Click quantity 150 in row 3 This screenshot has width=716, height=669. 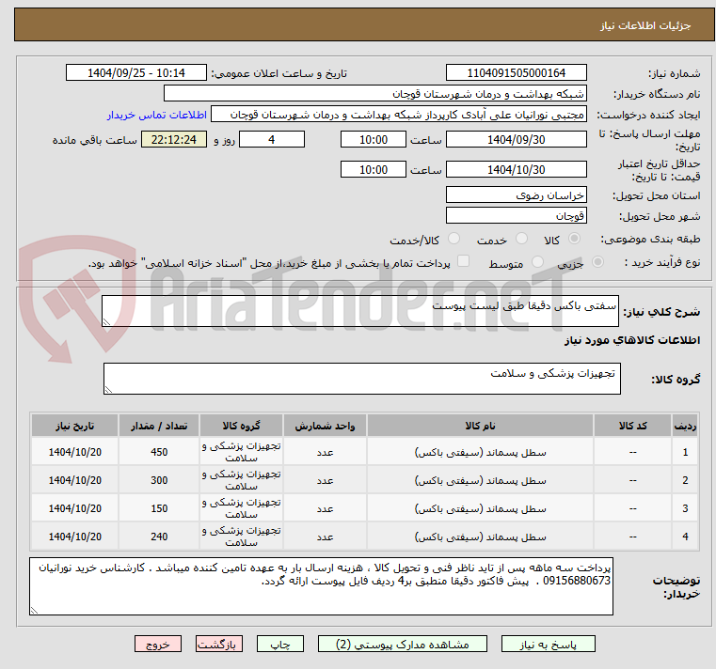point(159,508)
